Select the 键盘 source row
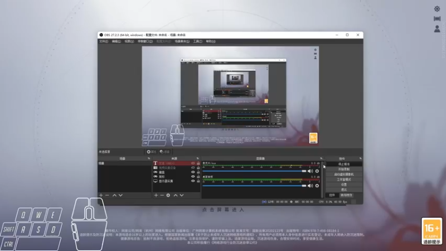This screenshot has width=446, height=251. (176, 172)
